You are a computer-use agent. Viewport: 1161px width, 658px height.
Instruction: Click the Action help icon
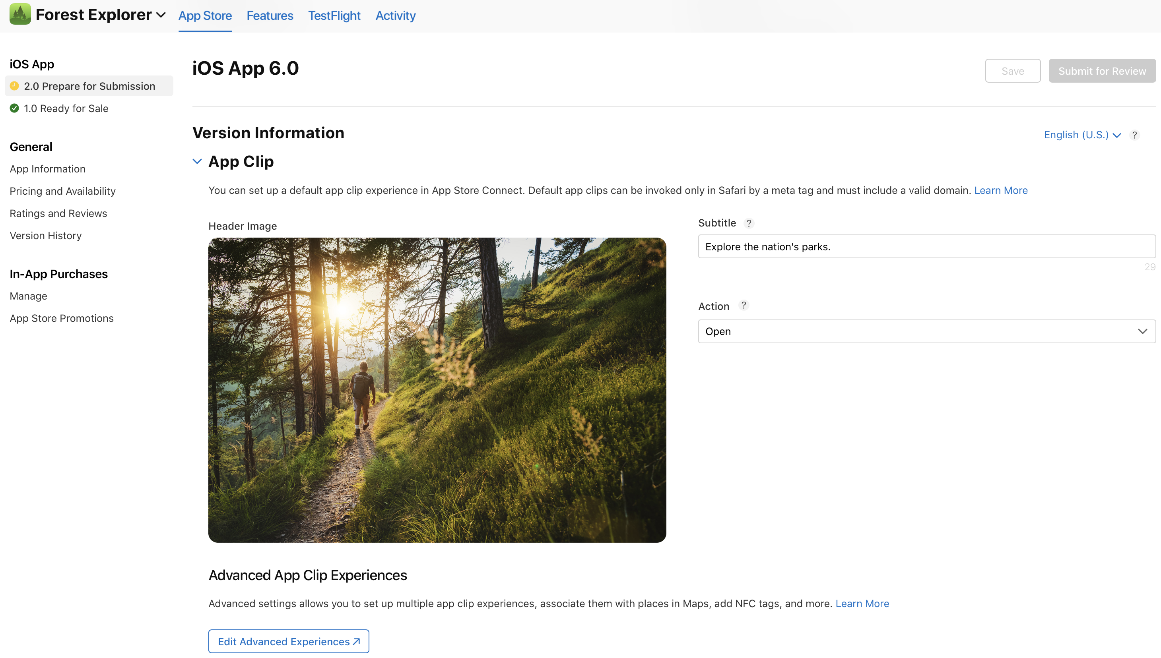(x=744, y=306)
